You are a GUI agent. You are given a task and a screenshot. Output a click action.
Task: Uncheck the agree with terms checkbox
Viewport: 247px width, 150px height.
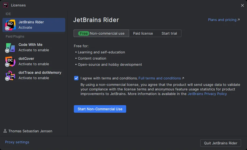76,78
